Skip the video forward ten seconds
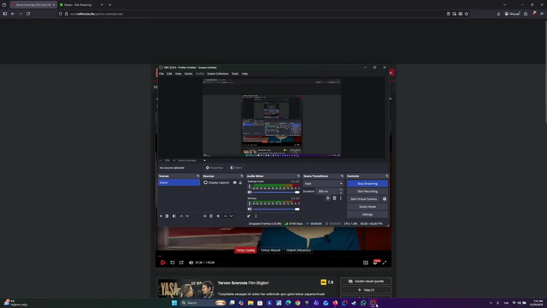 click(181, 263)
